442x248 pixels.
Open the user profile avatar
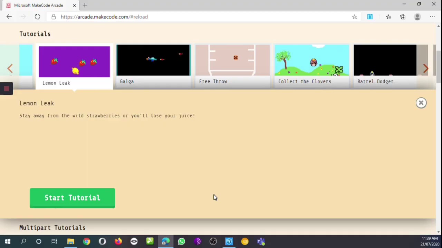pos(417,17)
